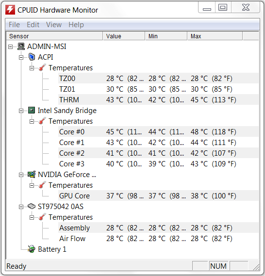Open the File menu
Image resolution: width=265 pixels, height=276 pixels.
14,25
